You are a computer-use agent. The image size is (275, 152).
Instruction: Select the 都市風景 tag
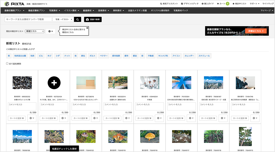(x=116, y=56)
